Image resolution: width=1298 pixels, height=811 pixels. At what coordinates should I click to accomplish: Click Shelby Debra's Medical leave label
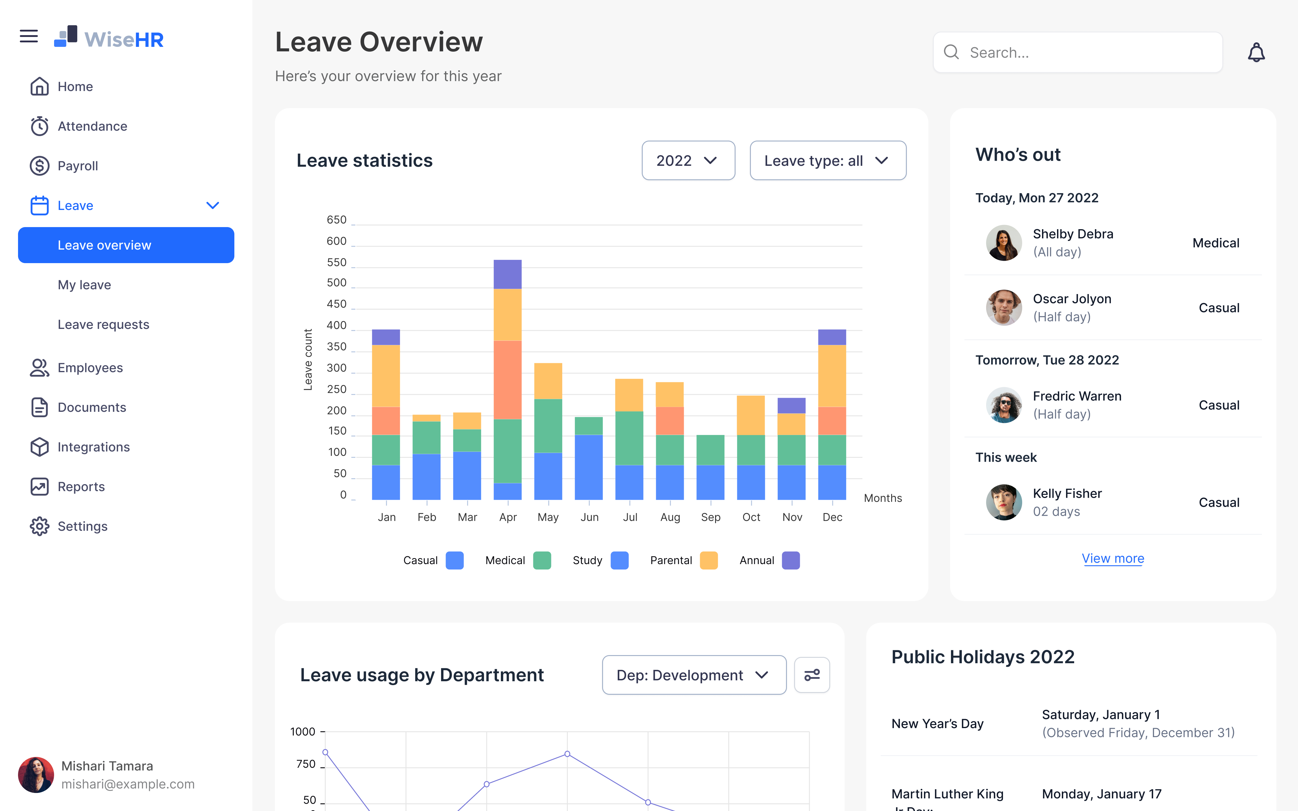1215,243
